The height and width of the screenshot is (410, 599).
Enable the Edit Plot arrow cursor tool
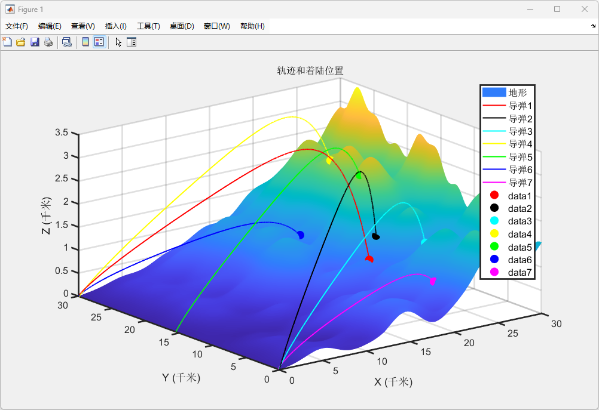click(118, 42)
